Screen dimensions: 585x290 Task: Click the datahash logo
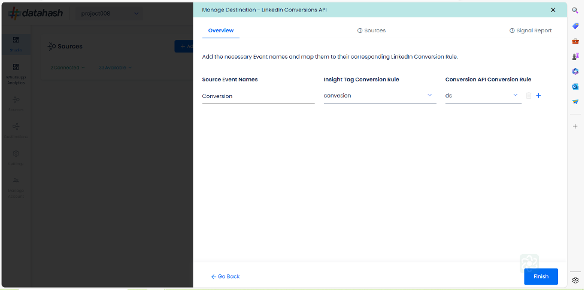click(x=35, y=13)
